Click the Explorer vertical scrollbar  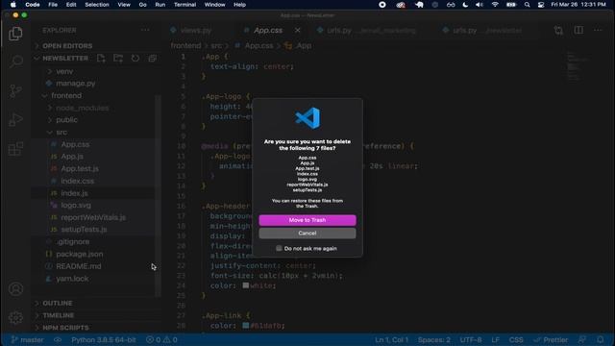pyautogui.click(x=158, y=195)
